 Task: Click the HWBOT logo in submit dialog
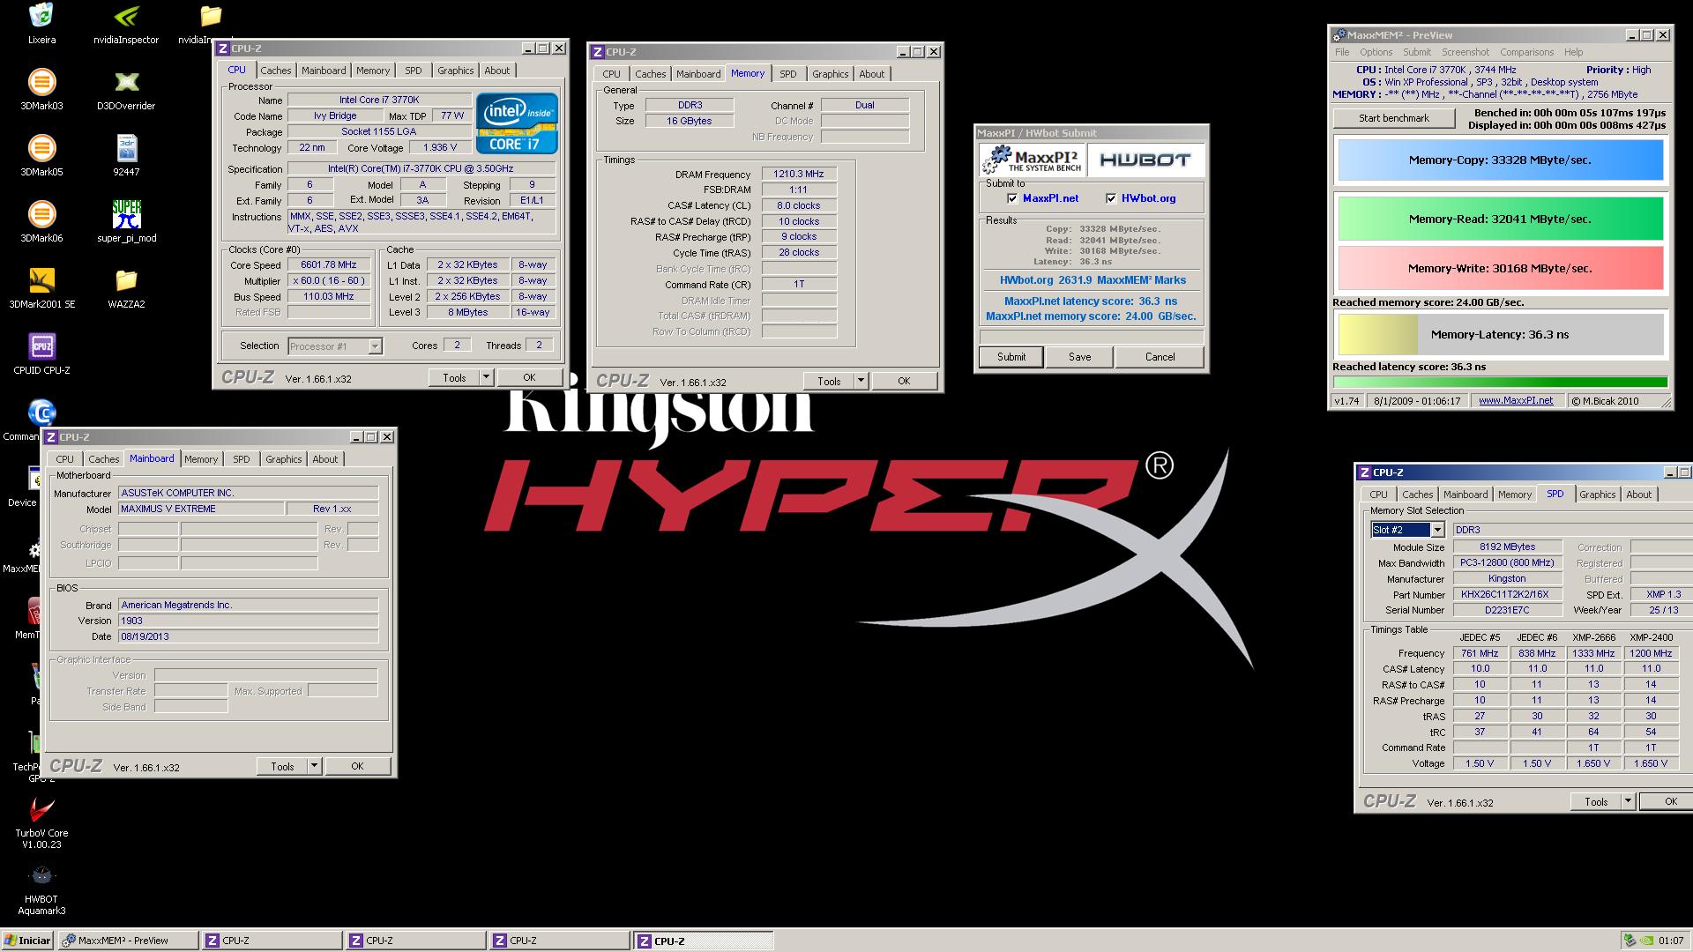(x=1145, y=160)
